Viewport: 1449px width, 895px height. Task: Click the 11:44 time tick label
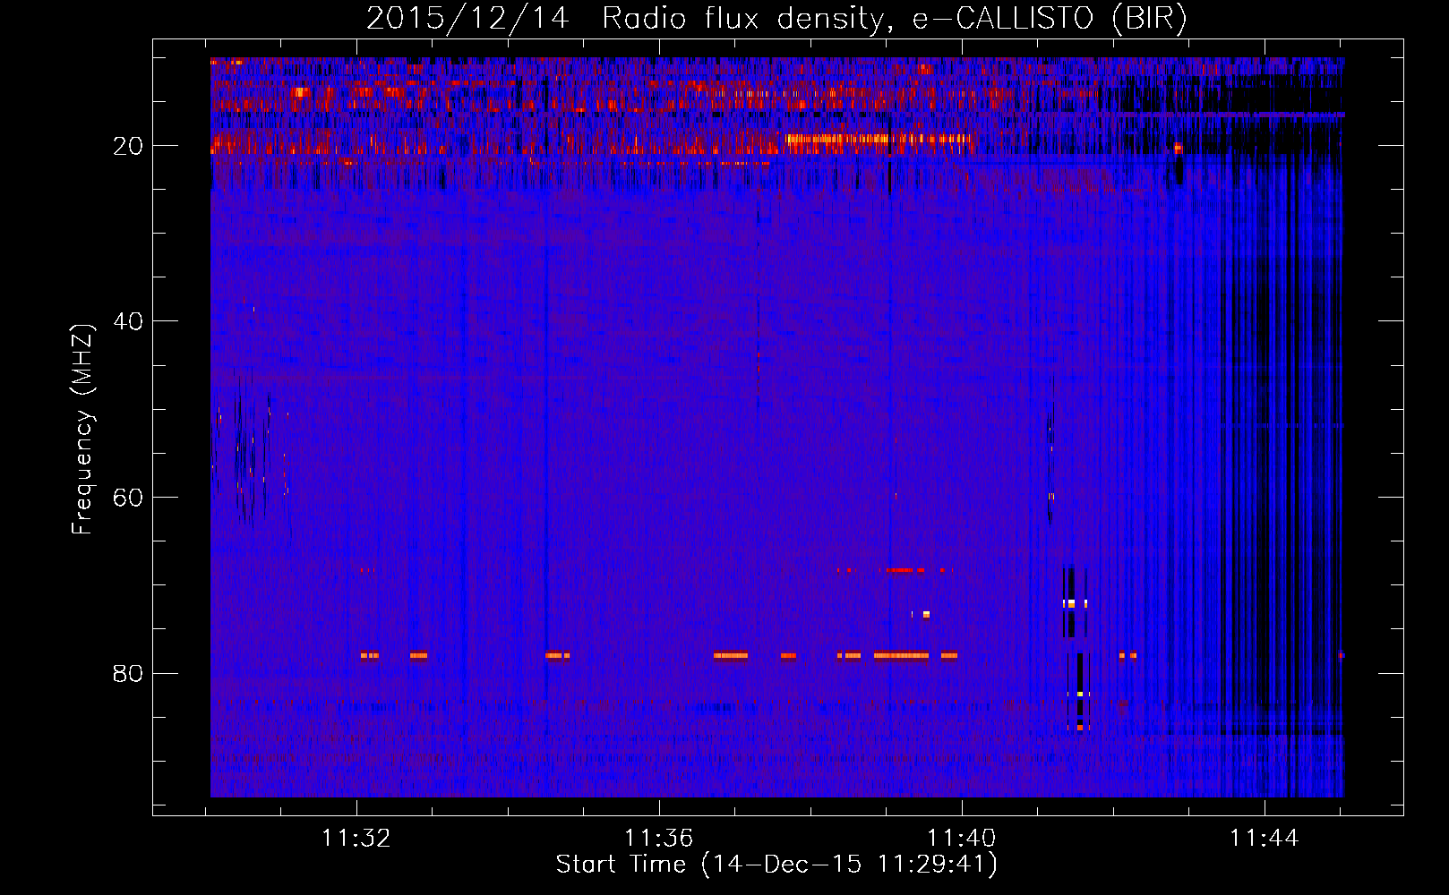click(x=1264, y=839)
